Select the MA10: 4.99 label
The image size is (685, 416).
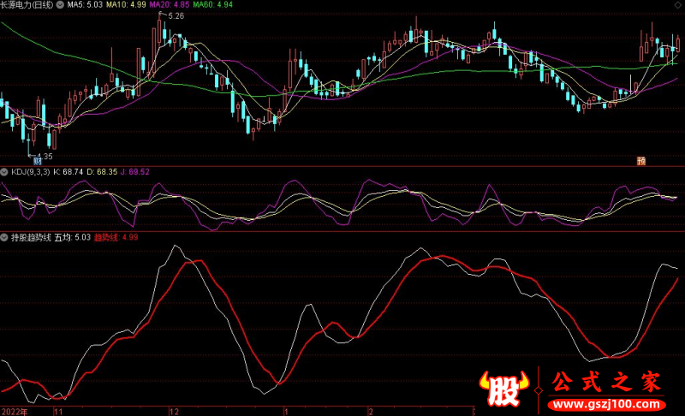coord(126,5)
